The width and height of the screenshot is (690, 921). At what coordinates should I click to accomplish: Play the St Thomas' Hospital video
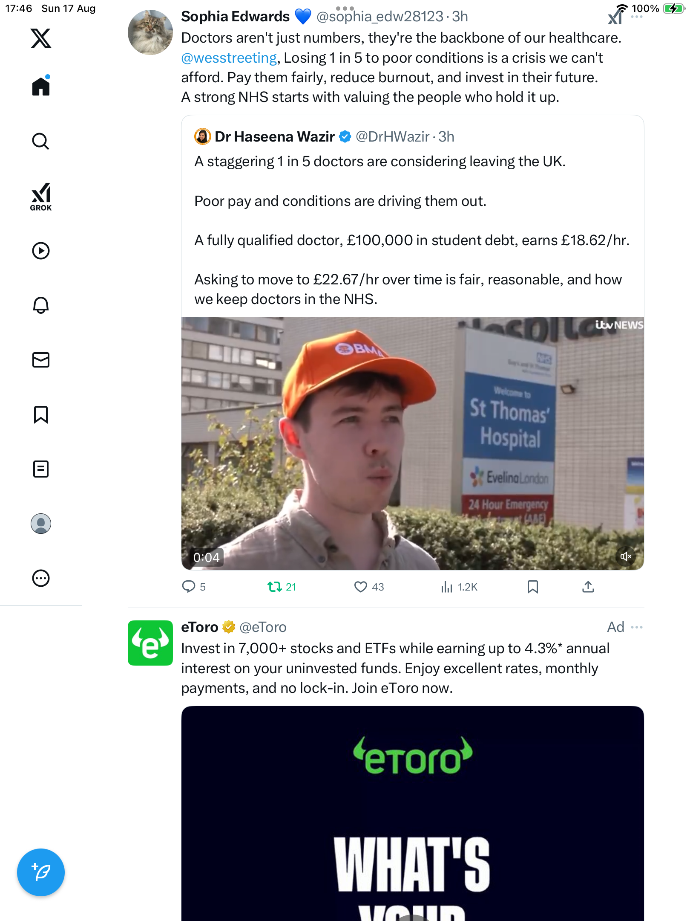412,443
